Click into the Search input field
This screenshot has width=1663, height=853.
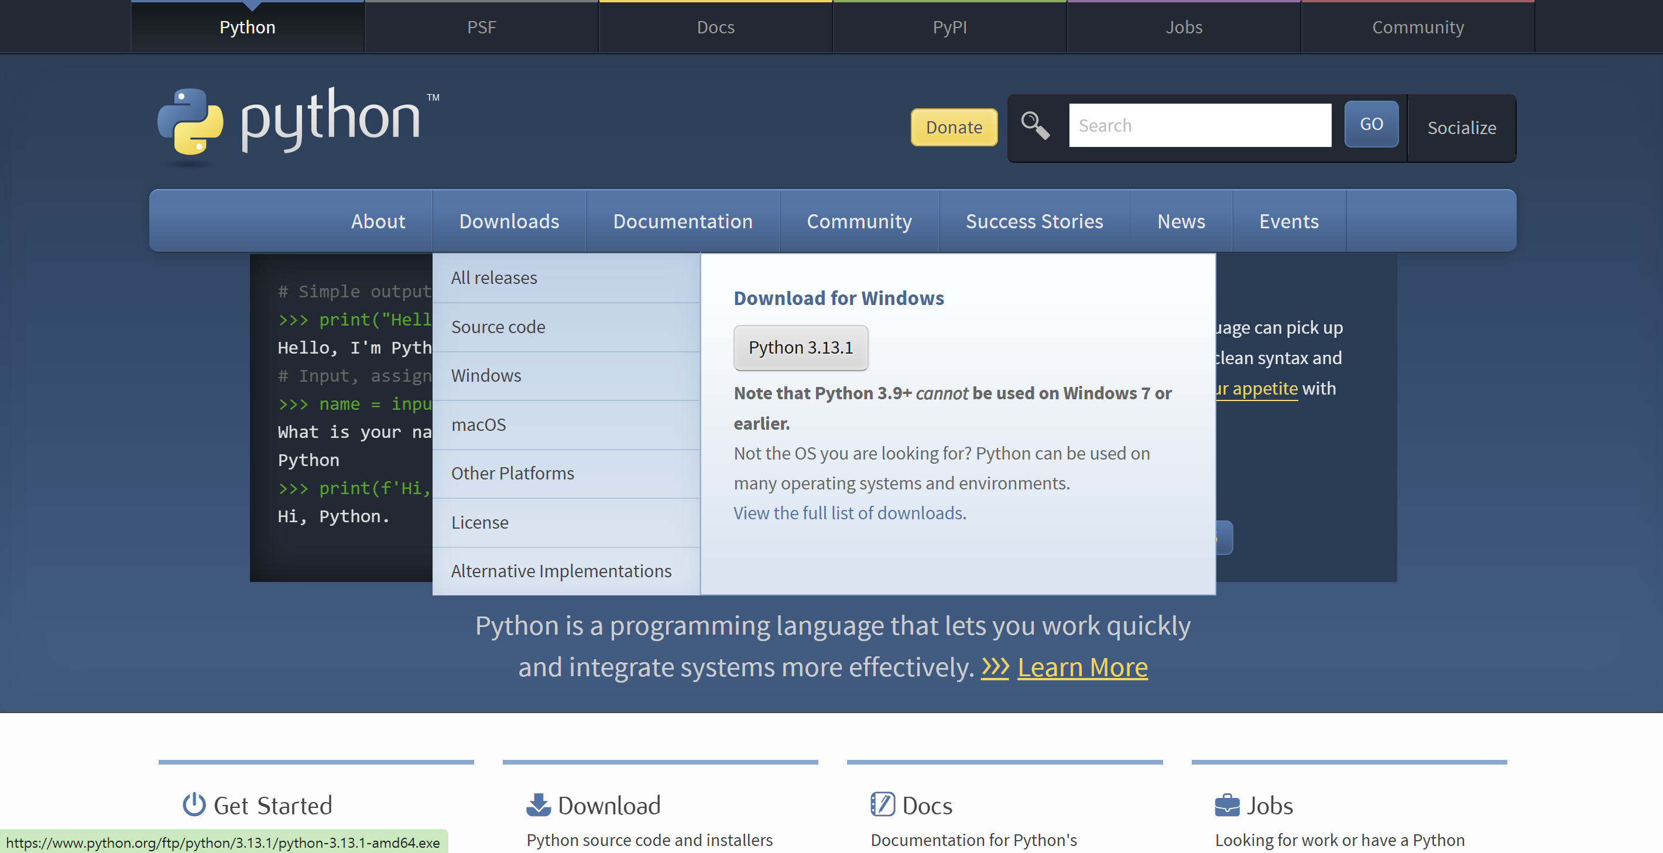point(1199,125)
